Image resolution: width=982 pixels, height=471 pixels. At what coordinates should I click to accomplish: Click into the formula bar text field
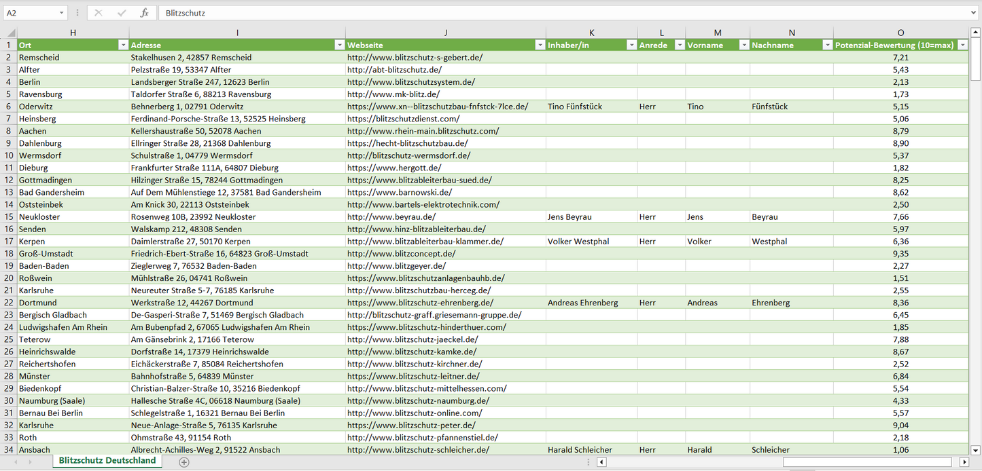click(564, 13)
